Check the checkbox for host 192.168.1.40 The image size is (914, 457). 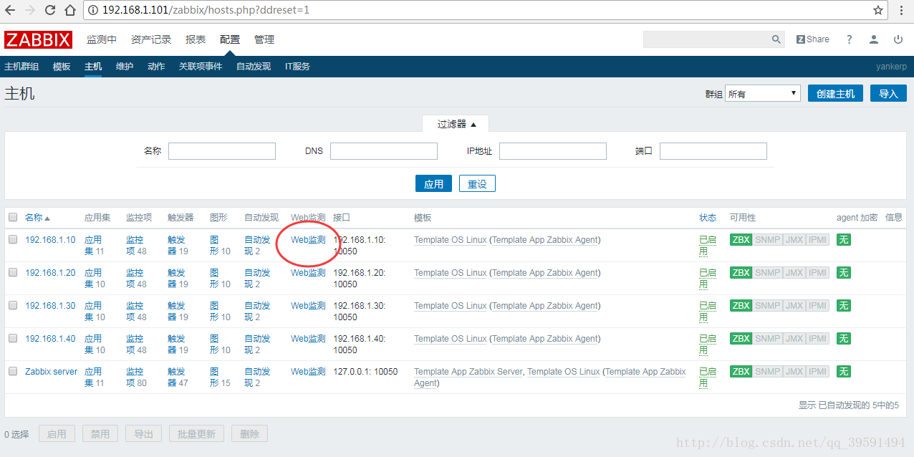(x=12, y=338)
